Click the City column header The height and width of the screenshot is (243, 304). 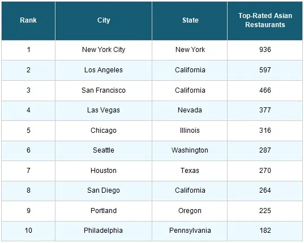(104, 20)
